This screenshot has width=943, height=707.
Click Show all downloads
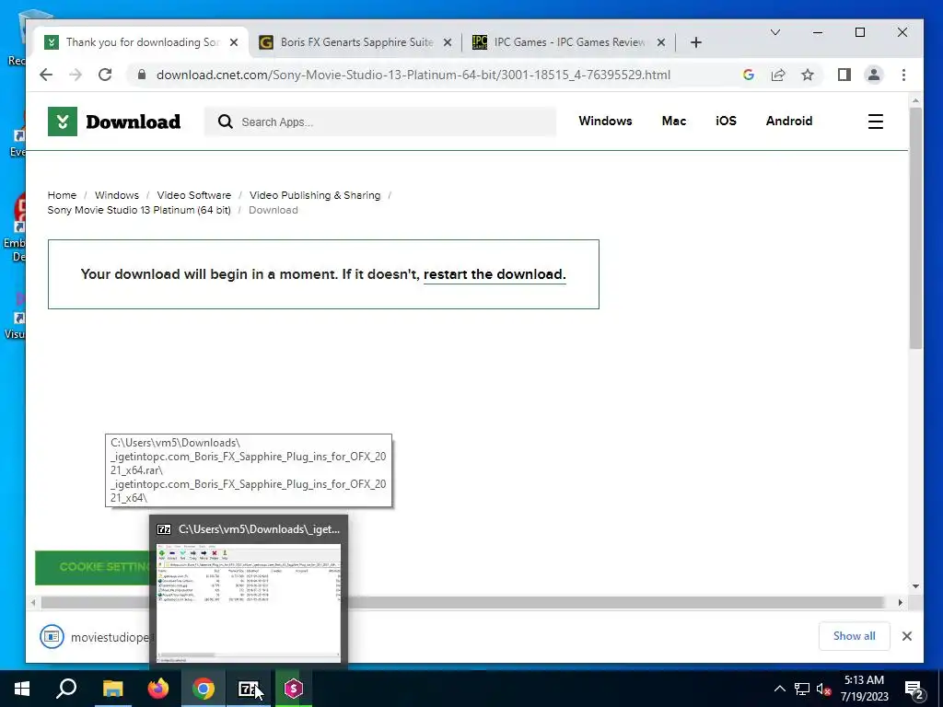[854, 636]
